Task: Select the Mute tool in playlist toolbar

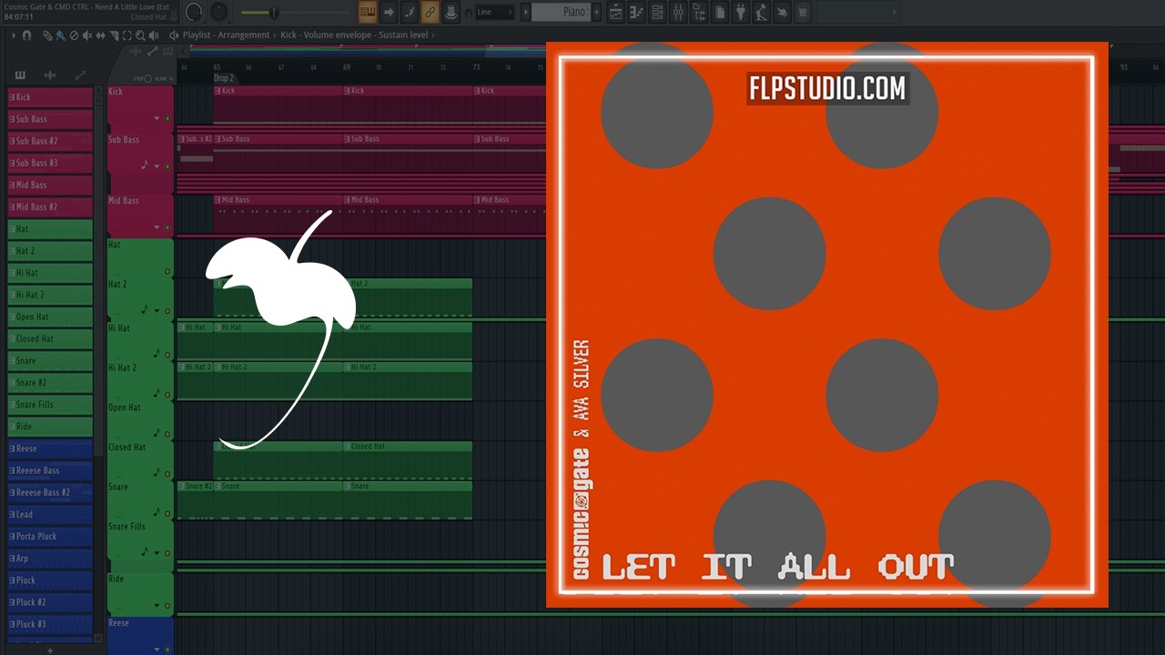Action: (87, 35)
